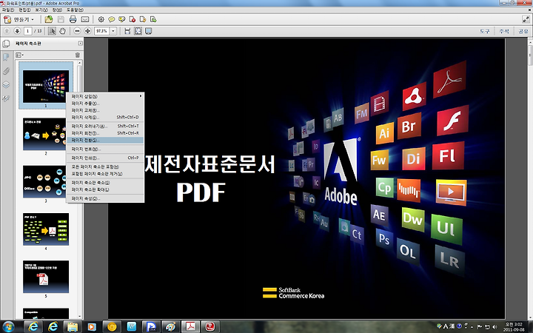Collapse the 페이지 축소판 panel
The height and width of the screenshot is (333, 533).
(80, 43)
